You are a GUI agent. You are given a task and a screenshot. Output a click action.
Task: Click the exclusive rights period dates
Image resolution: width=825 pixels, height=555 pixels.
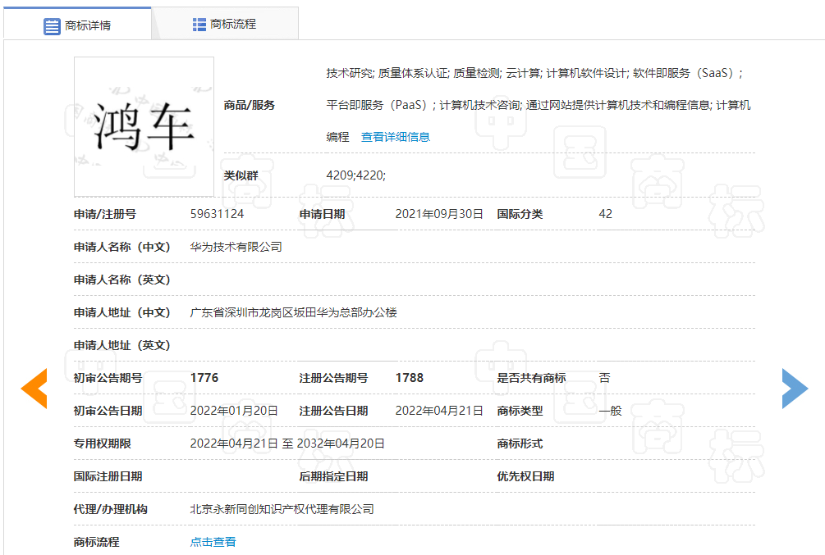pos(287,444)
